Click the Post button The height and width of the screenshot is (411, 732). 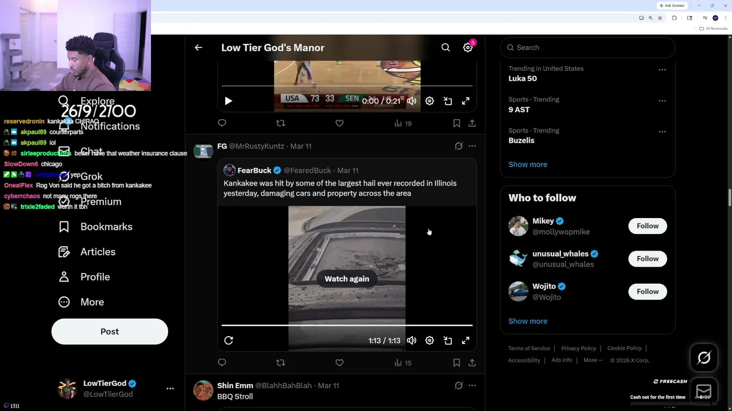click(110, 332)
